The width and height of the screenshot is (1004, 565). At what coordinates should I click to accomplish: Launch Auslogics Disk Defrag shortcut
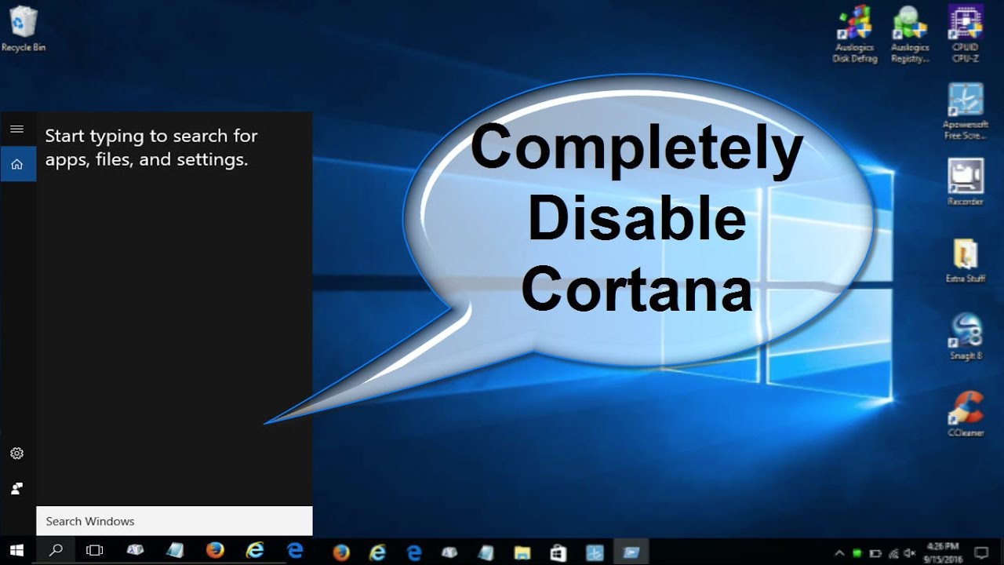855,34
